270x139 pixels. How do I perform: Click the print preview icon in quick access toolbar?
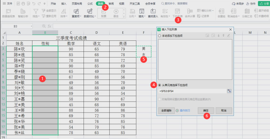pyautogui.click(x=28, y=3)
